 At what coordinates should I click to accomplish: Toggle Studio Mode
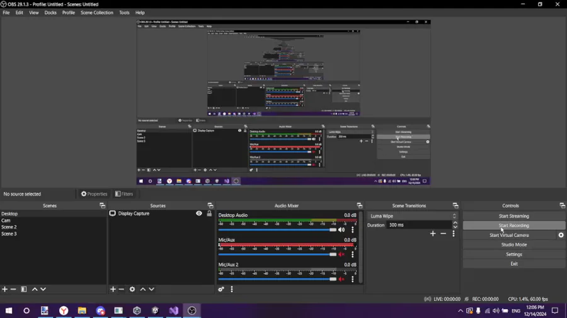[514, 244]
